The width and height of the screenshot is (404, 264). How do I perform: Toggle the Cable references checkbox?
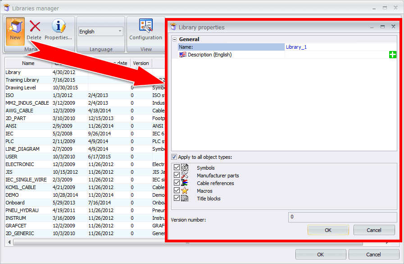tap(177, 183)
